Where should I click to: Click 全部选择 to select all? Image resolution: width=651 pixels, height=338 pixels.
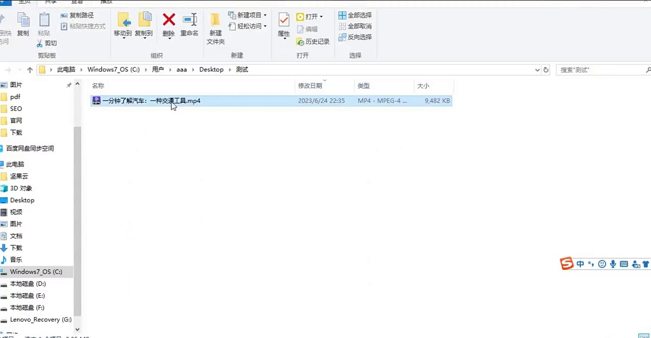coord(355,15)
